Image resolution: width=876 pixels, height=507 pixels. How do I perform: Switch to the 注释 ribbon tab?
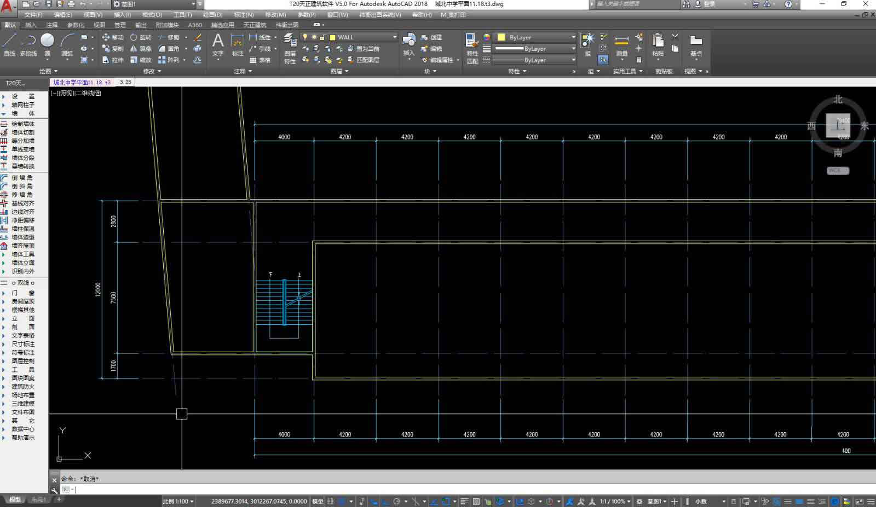(52, 25)
